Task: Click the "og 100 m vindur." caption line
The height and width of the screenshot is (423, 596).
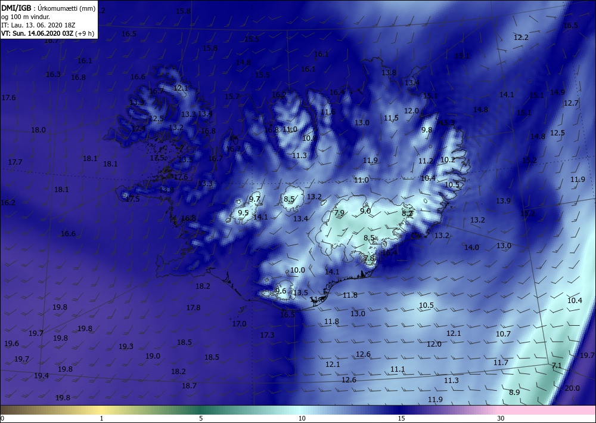Action: pyautogui.click(x=25, y=17)
